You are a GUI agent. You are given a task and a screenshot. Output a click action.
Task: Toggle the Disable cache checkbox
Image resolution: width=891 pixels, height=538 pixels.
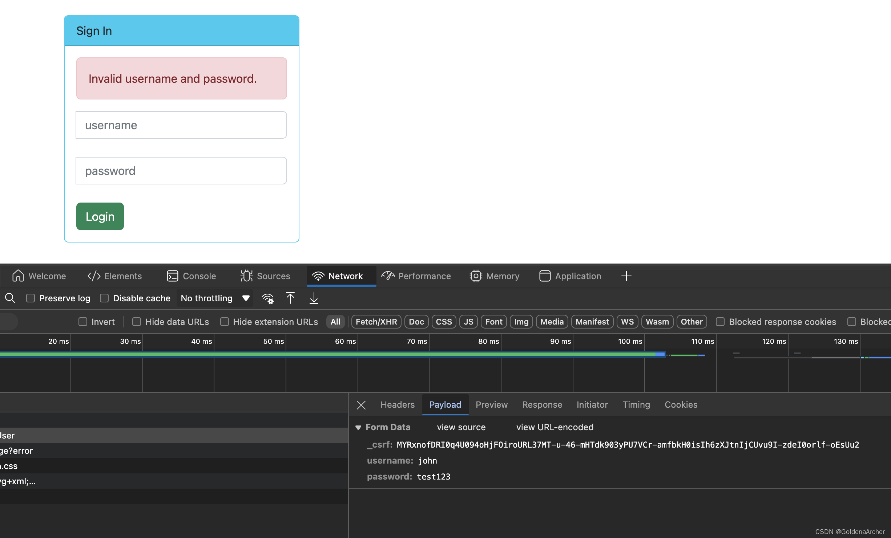pyautogui.click(x=104, y=298)
